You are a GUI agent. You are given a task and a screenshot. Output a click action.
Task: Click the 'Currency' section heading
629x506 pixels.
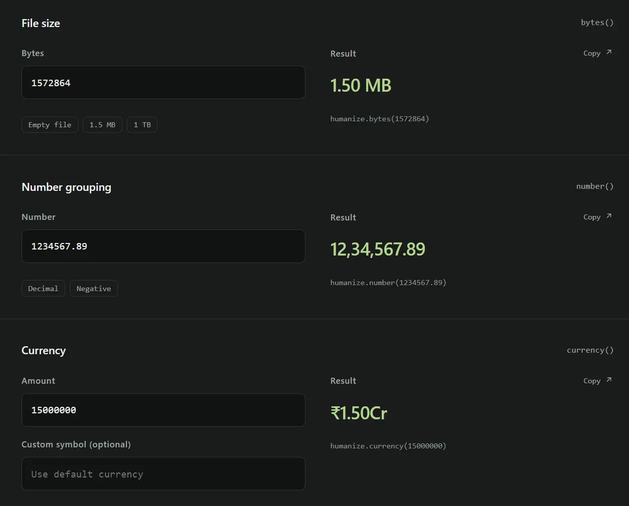tap(44, 351)
